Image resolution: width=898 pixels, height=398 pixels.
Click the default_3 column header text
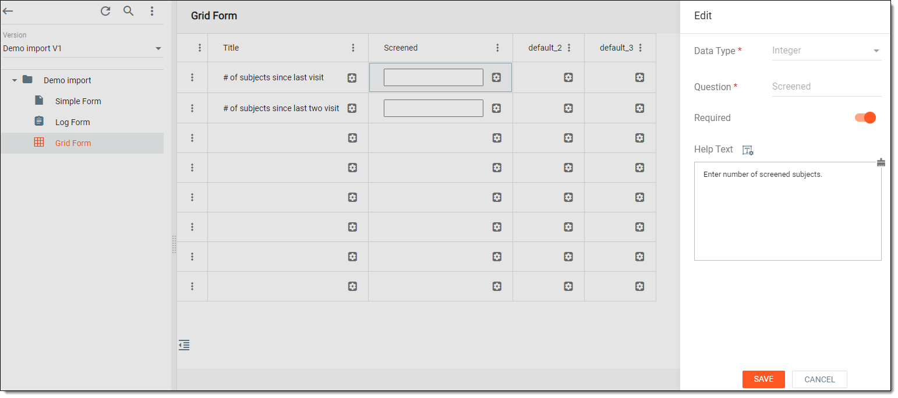(x=616, y=48)
